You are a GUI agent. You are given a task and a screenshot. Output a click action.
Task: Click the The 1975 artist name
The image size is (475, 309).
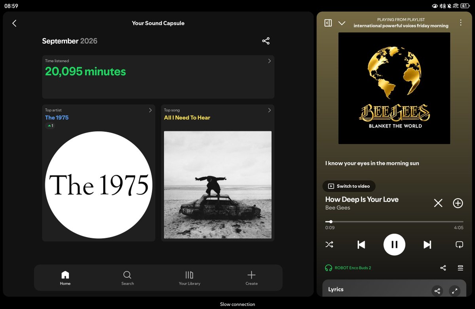click(57, 117)
